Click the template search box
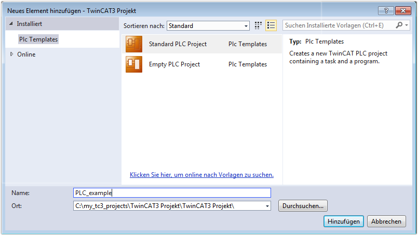418x235 pixels. pos(338,25)
